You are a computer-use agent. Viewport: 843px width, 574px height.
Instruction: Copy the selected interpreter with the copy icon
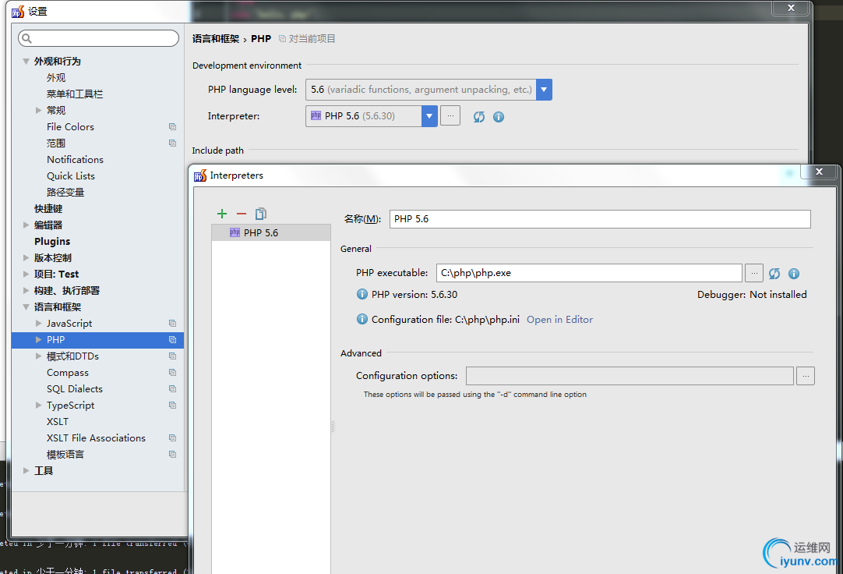(x=261, y=214)
